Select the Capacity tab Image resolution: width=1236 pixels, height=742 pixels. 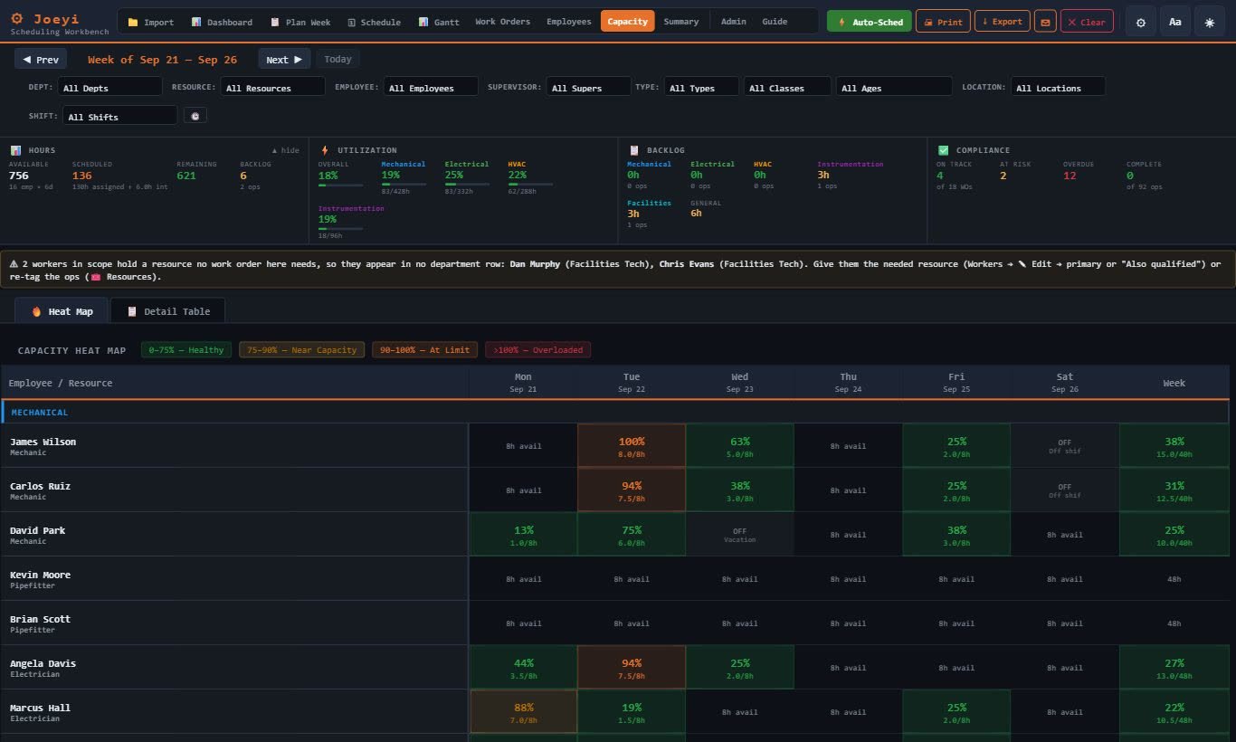click(628, 22)
